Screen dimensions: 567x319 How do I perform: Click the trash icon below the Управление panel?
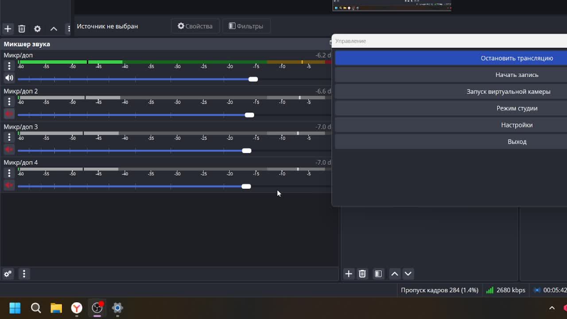(x=362, y=274)
